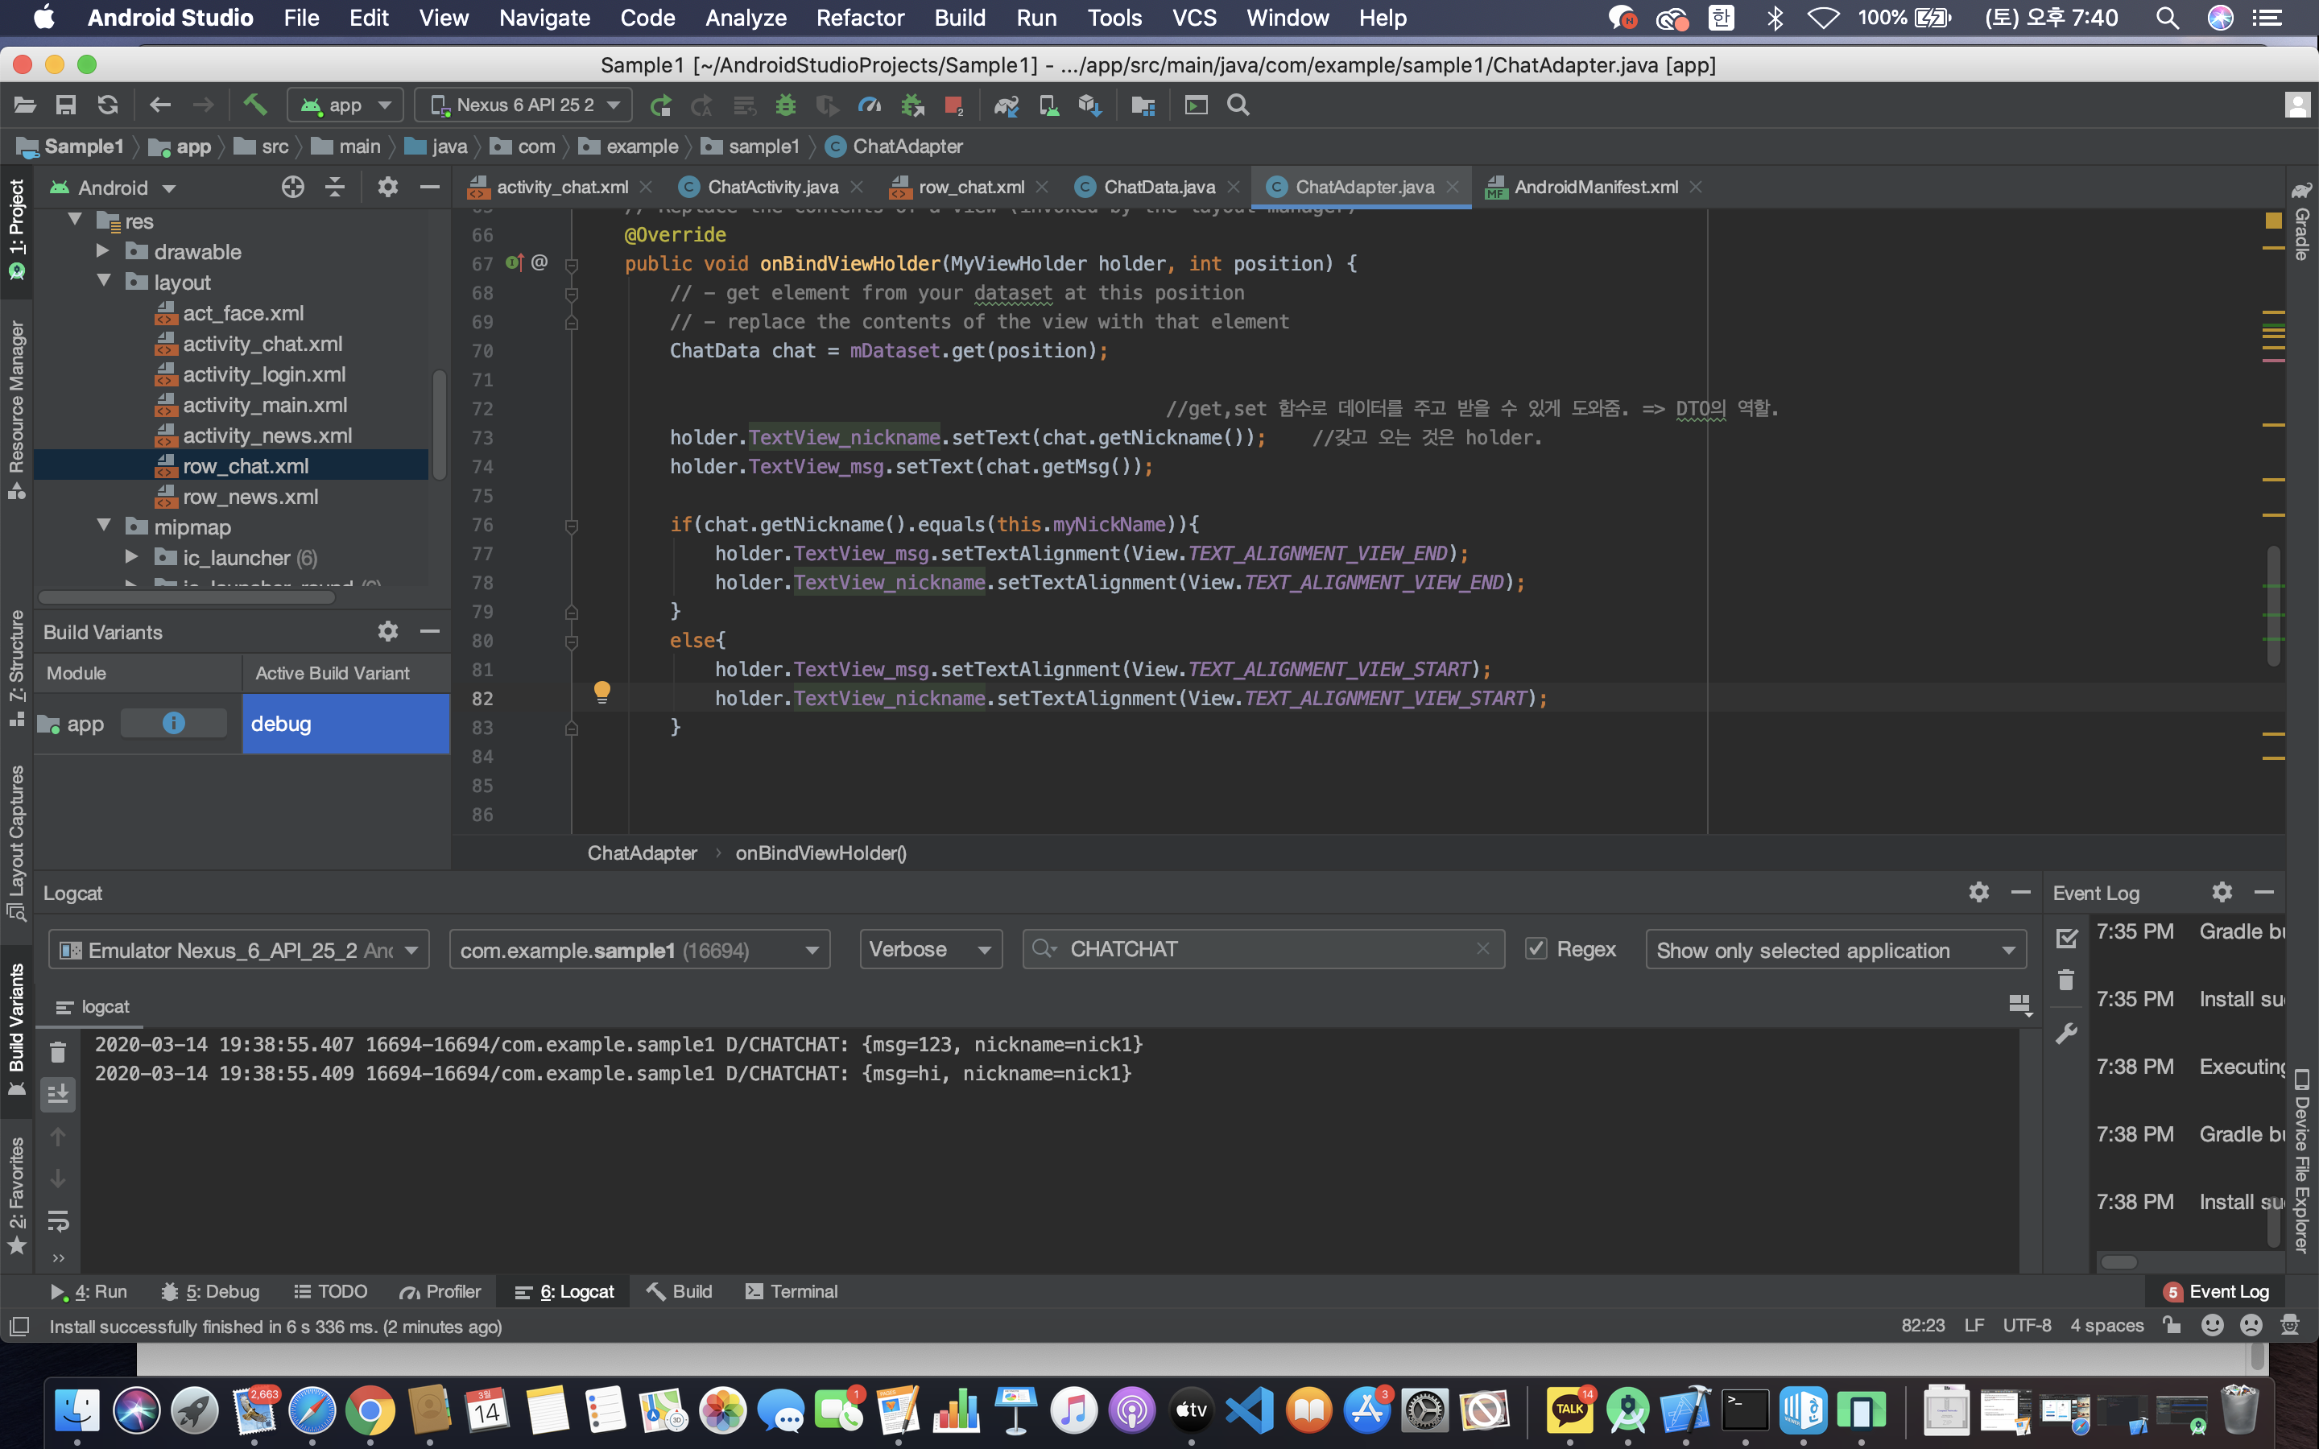Screen dimensions: 2319x1449
Task: Click the Scroll to end logcat icon
Action: 57,1093
